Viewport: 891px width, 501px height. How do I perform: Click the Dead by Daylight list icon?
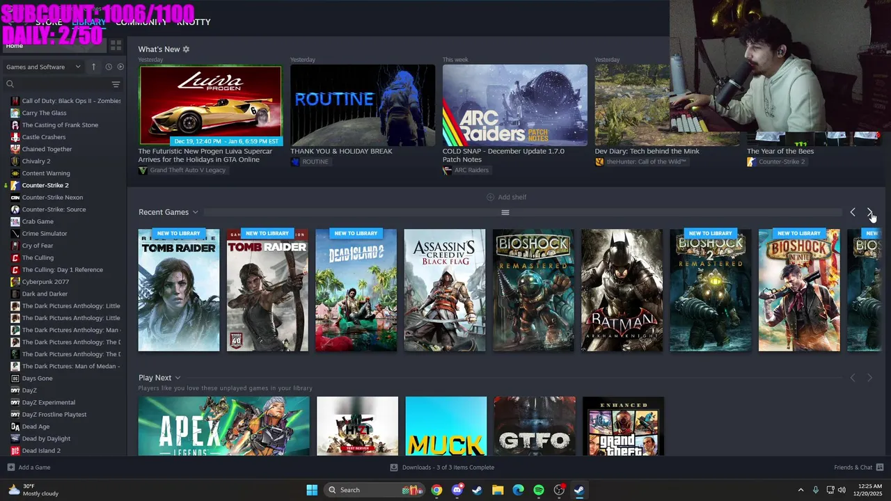pos(15,438)
